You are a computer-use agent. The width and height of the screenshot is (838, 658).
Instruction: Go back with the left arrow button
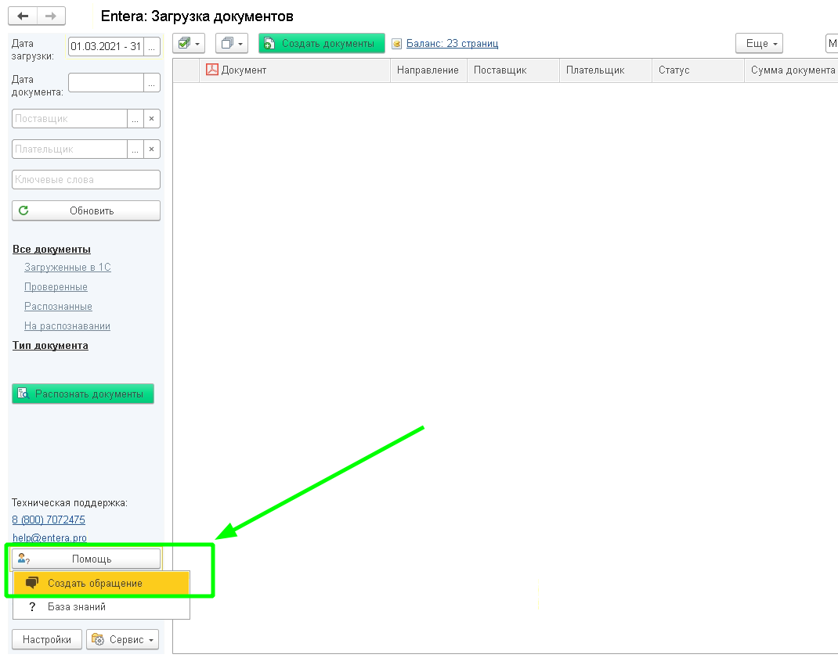pos(23,16)
